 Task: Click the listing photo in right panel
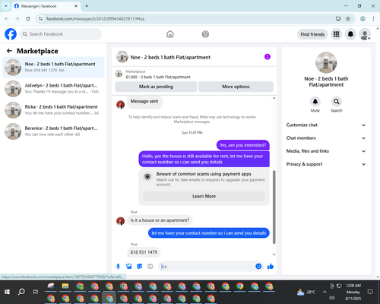(x=326, y=62)
